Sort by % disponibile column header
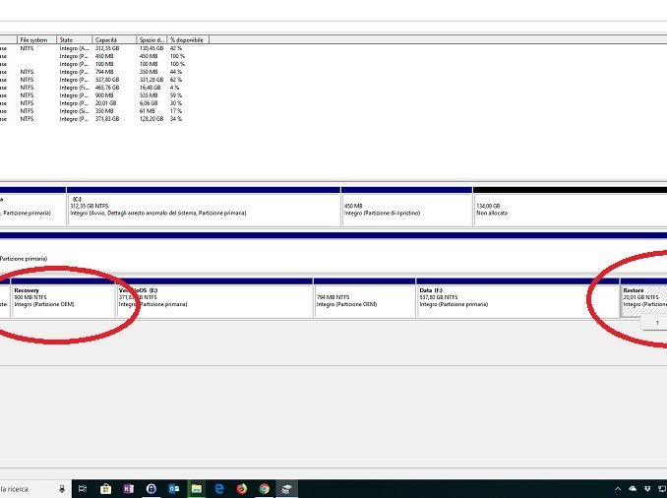 click(188, 39)
